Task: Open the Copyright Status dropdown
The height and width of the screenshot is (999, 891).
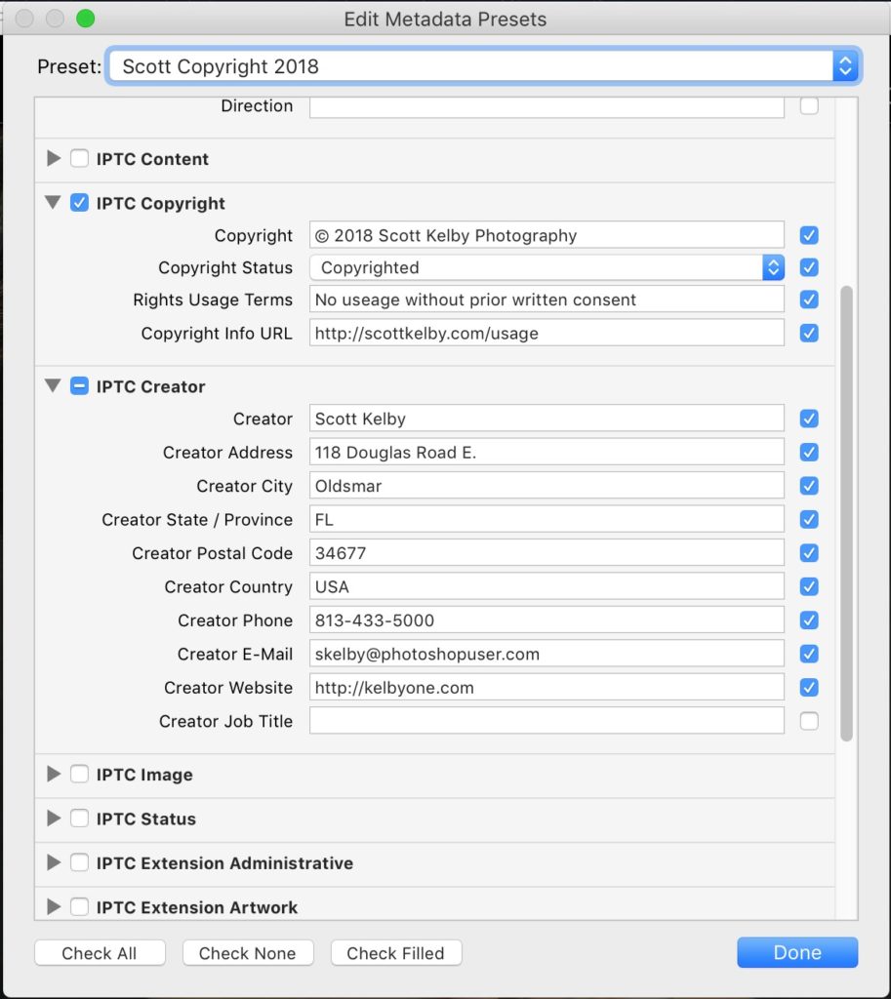Action: pos(547,267)
